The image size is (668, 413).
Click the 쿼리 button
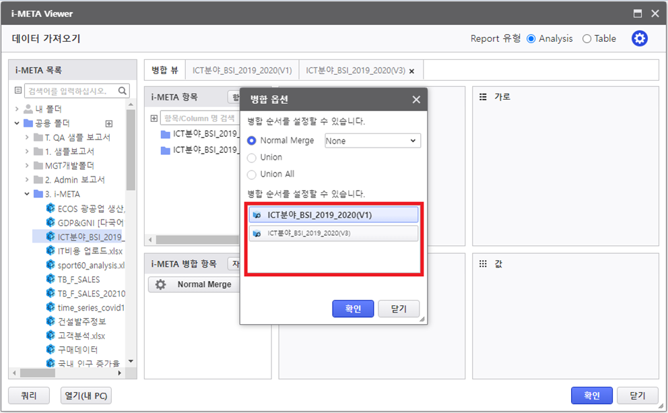coord(29,395)
